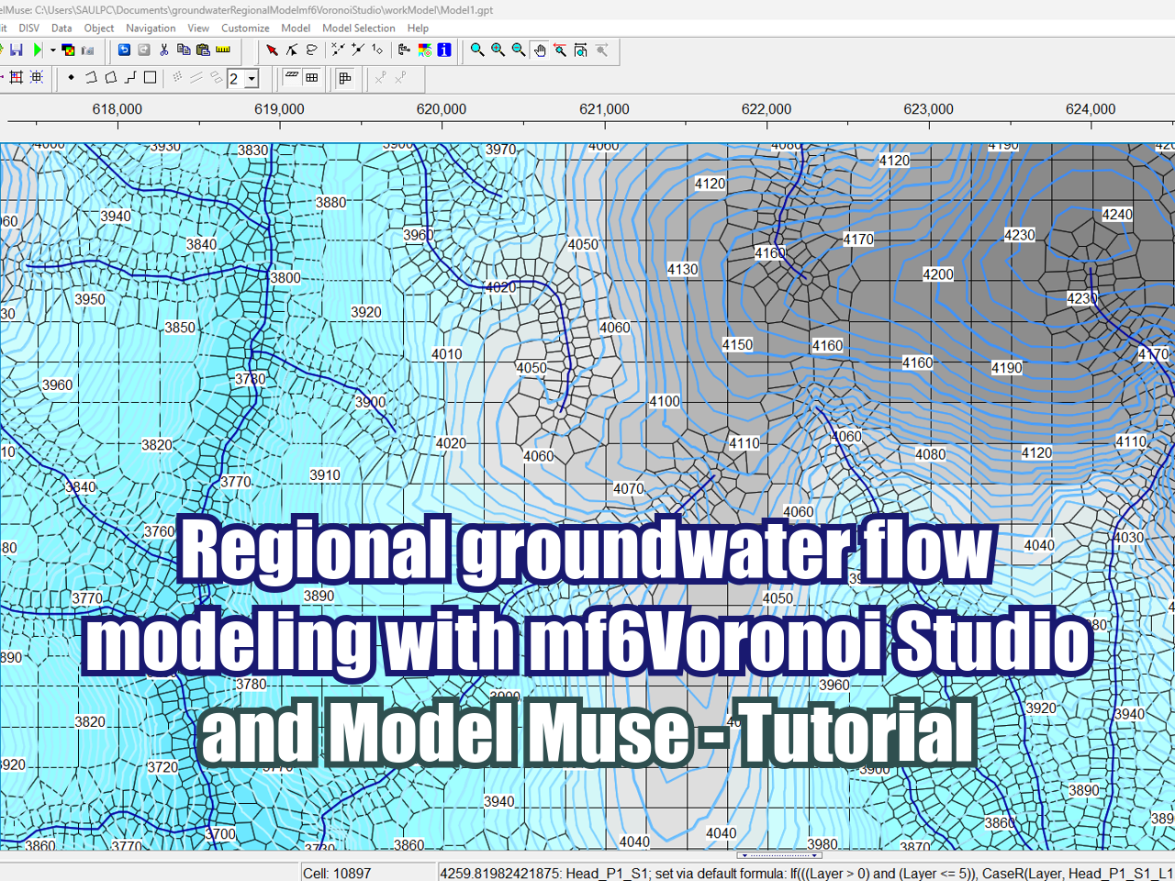The image size is (1175, 881).
Task: Select the Create Polyline object tool
Action: click(x=91, y=78)
